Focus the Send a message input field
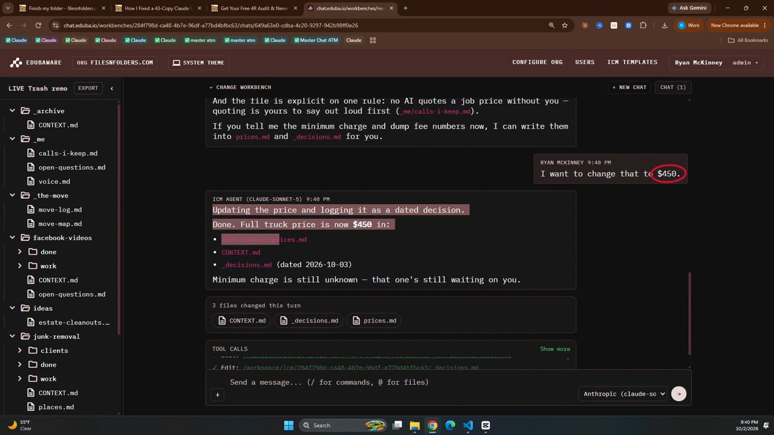Viewport: 774px width, 435px height. click(399, 382)
